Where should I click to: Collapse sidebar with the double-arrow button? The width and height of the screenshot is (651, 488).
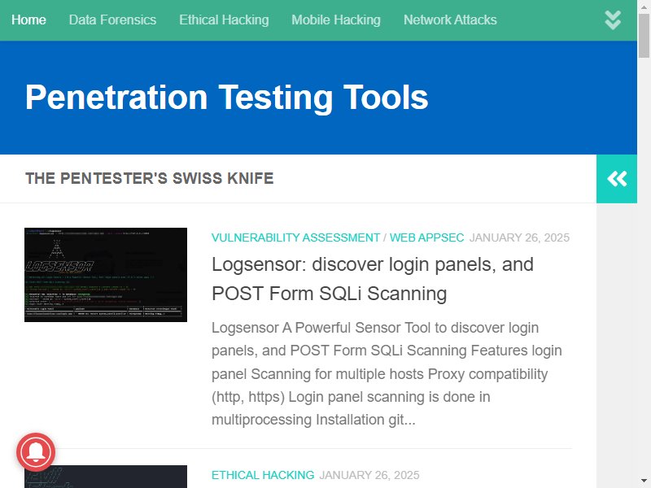click(617, 179)
